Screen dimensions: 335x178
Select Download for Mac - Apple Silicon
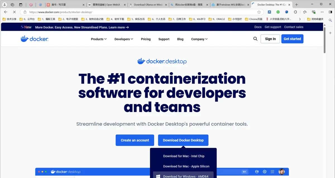[186, 166]
